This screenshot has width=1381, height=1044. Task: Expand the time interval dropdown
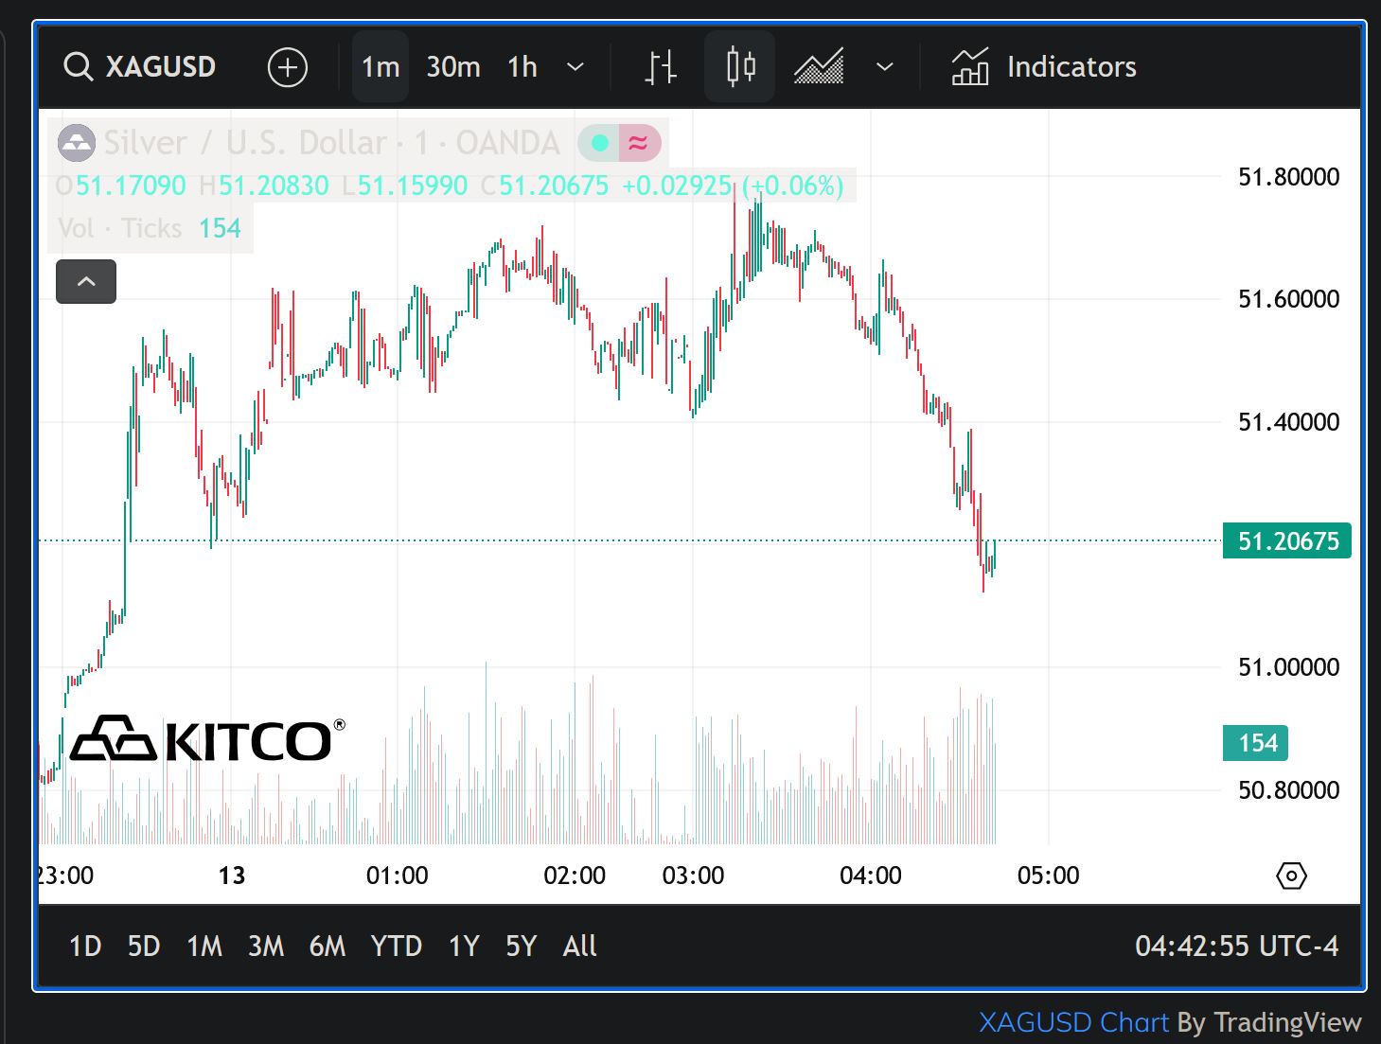[575, 67]
